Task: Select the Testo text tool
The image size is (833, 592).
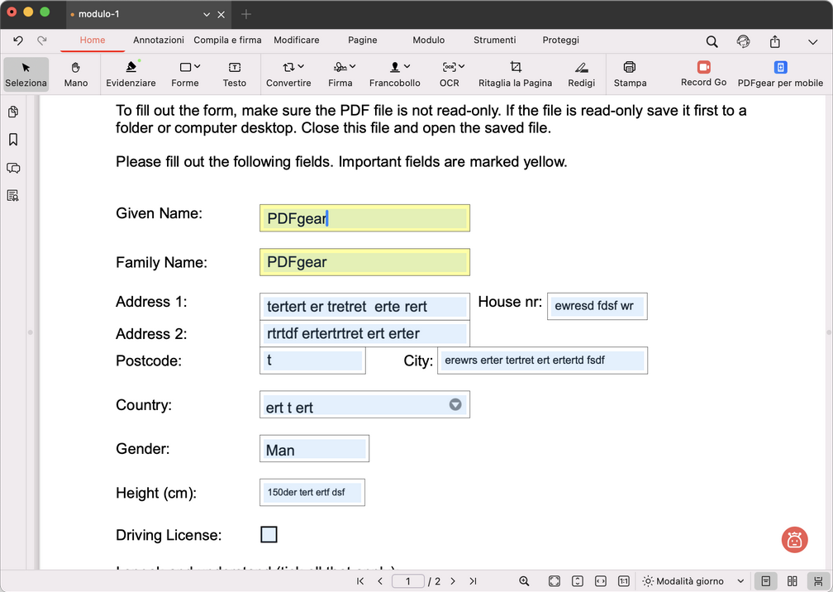Action: [x=234, y=74]
